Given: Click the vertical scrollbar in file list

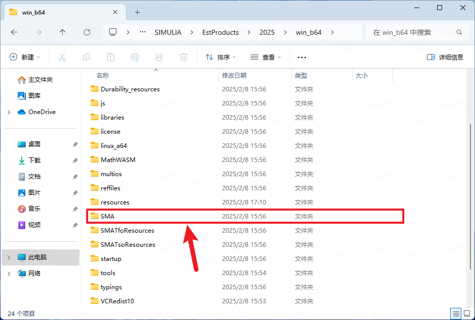Looking at the screenshot, I should (x=470, y=196).
